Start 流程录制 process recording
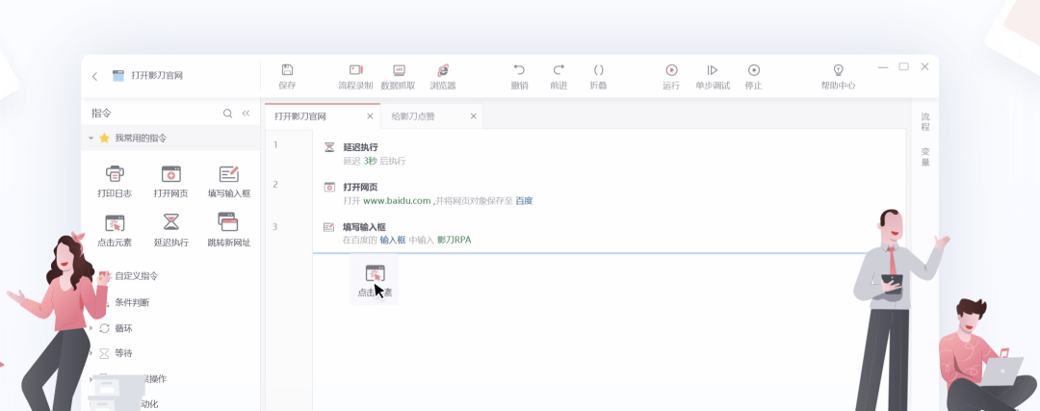Screen dimensions: 1040x411 (x=355, y=69)
